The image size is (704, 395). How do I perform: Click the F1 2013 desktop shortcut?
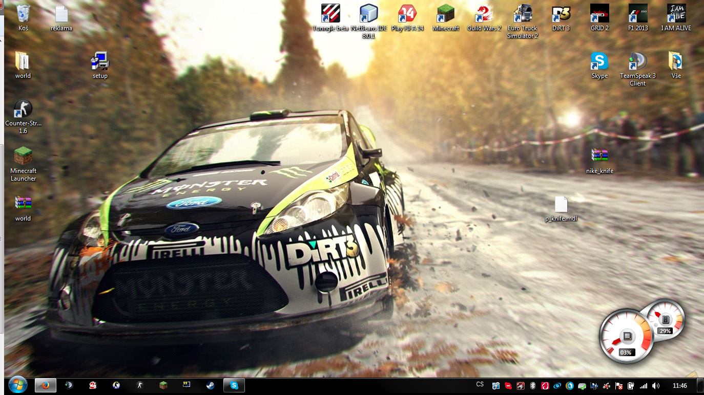638,14
